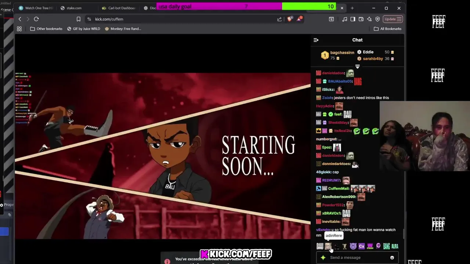Share this page using the share icon

pos(279,19)
